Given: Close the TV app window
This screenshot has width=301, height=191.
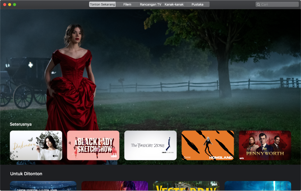Looking at the screenshot, I should click(x=5, y=5).
